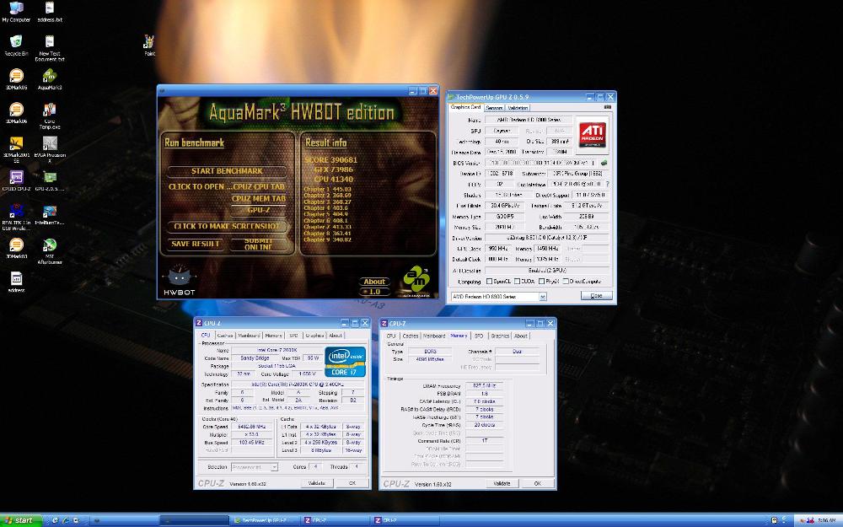Click the SCORE 390681 result text
This screenshot has height=527, width=843.
(330, 159)
